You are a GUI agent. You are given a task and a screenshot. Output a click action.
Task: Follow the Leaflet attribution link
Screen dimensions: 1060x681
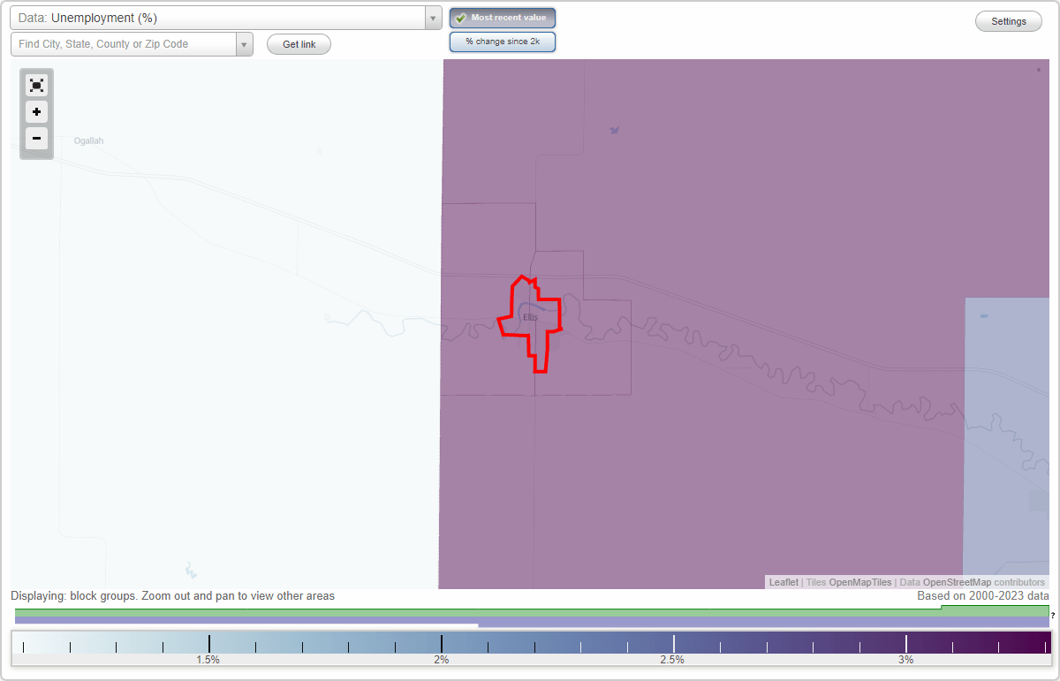click(x=784, y=582)
